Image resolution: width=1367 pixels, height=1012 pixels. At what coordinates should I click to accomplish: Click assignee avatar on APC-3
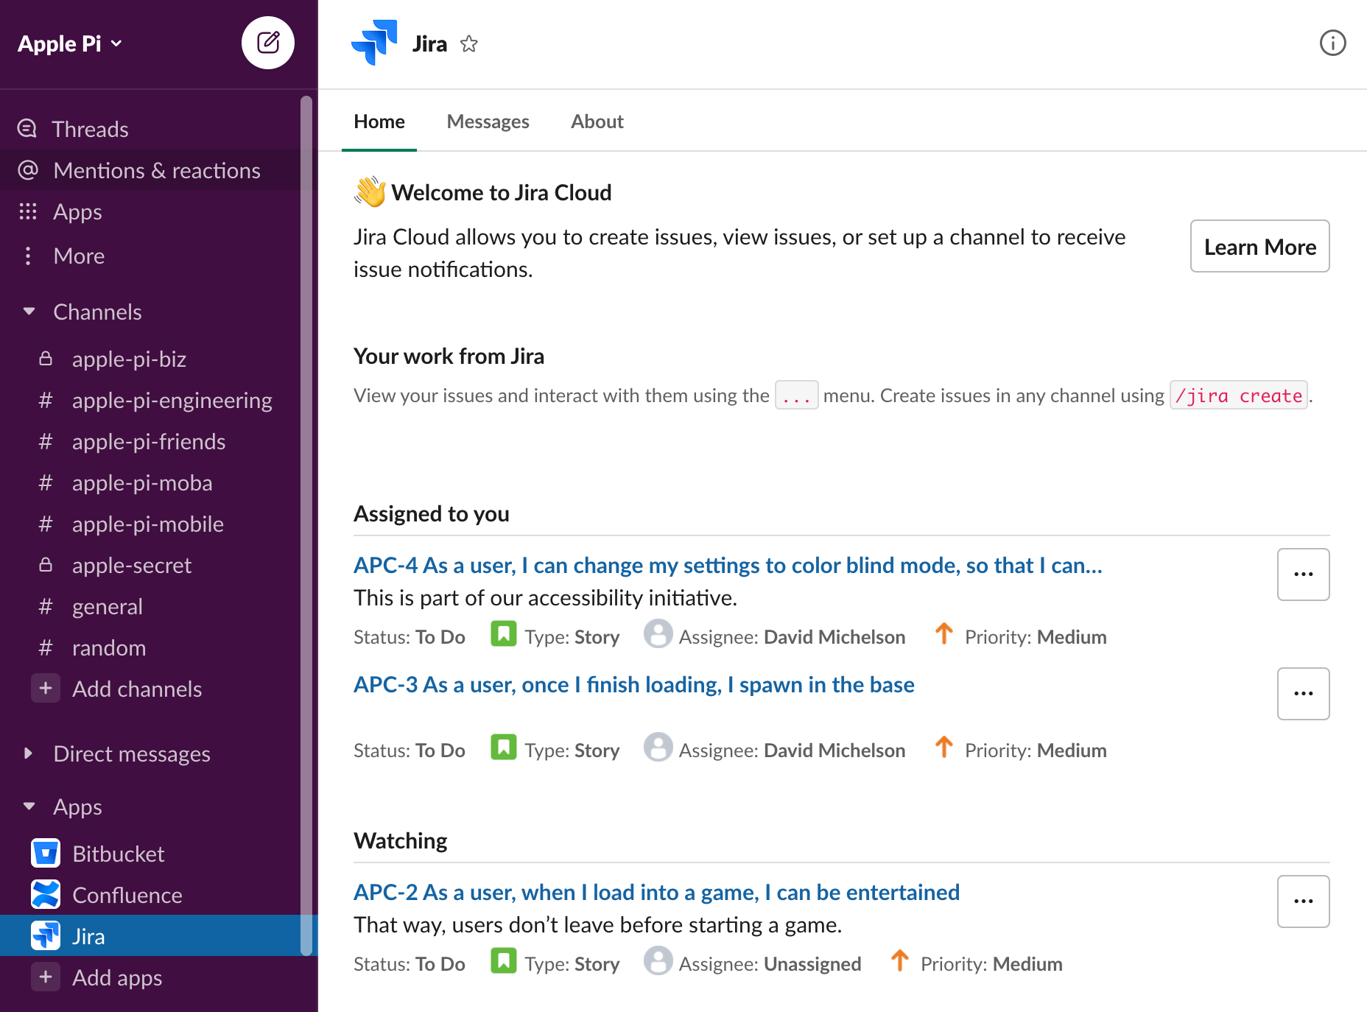[658, 747]
